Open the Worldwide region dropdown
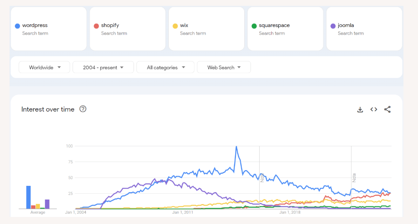This screenshot has width=418, height=224. pos(45,67)
